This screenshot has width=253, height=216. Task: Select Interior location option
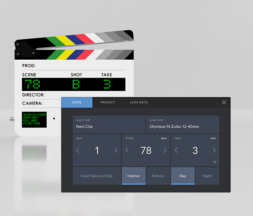click(134, 176)
